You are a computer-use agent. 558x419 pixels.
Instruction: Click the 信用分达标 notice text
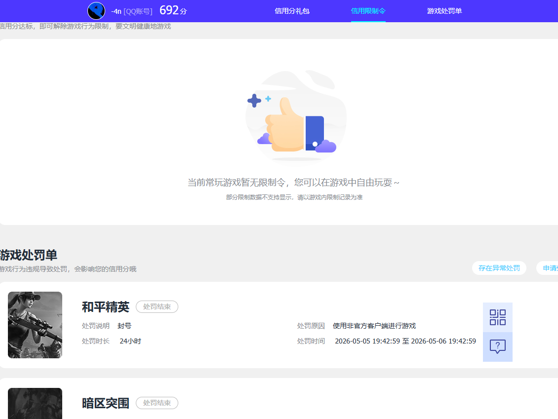[85, 26]
